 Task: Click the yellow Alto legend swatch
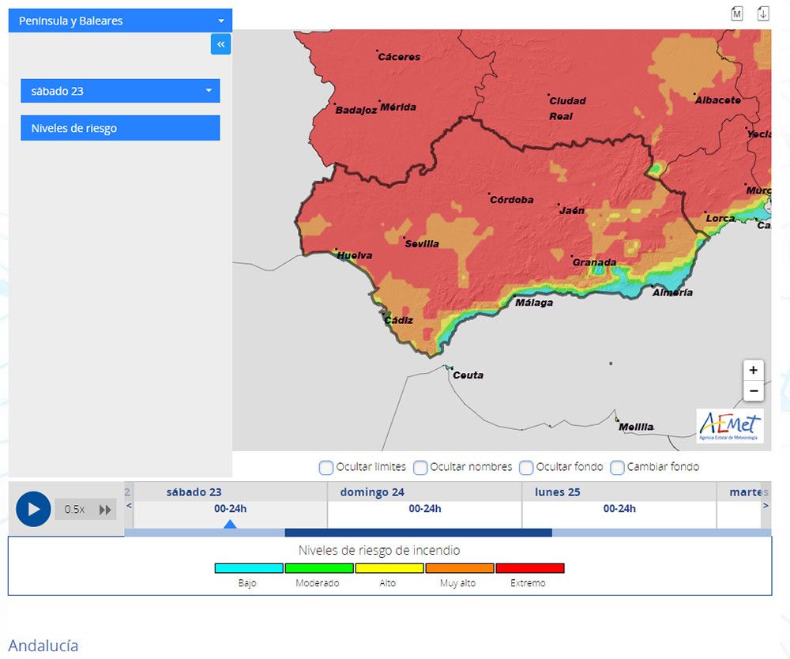point(389,568)
